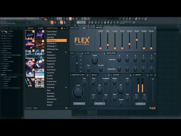Click the Speed macro slider handle
Image resolution: width=181 pixels, height=136 pixels.
[137, 40]
